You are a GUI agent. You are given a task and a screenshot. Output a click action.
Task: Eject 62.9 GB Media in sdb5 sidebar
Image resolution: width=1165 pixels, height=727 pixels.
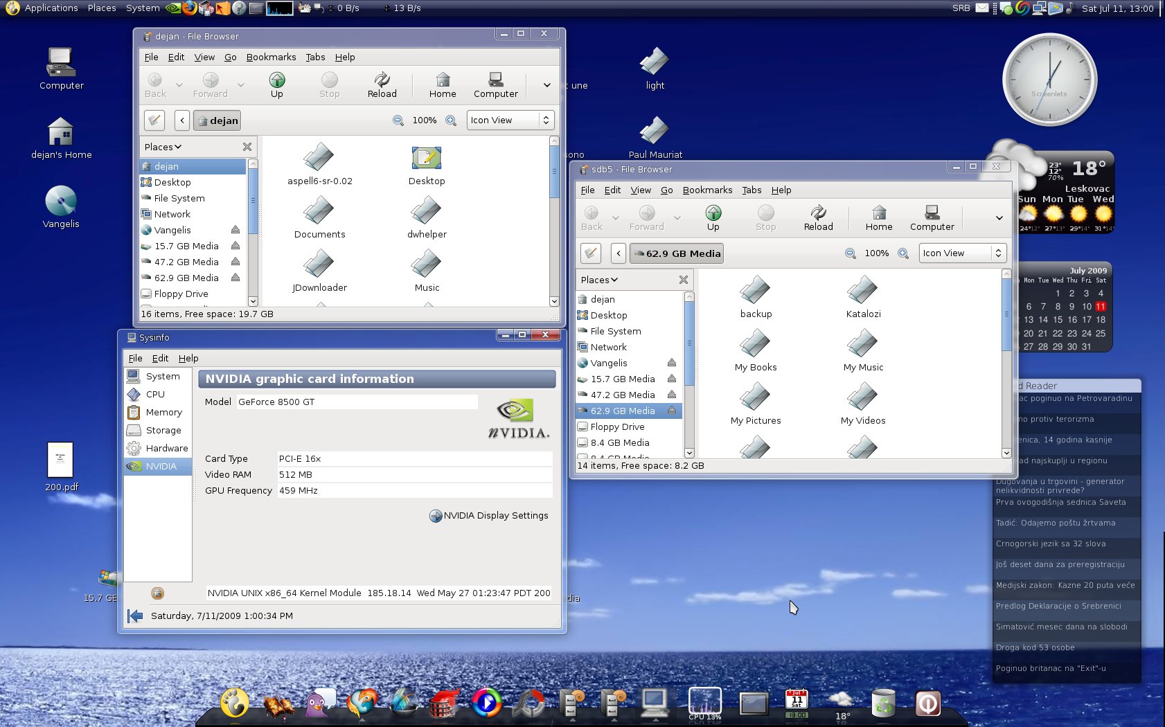pyautogui.click(x=671, y=411)
